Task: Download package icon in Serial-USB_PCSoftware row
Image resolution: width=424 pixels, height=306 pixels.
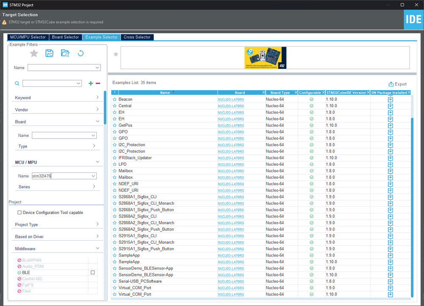Action: coord(390,281)
